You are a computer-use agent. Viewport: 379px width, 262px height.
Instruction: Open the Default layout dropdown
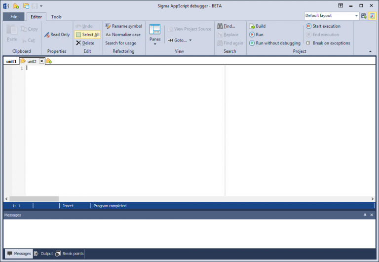(356, 16)
